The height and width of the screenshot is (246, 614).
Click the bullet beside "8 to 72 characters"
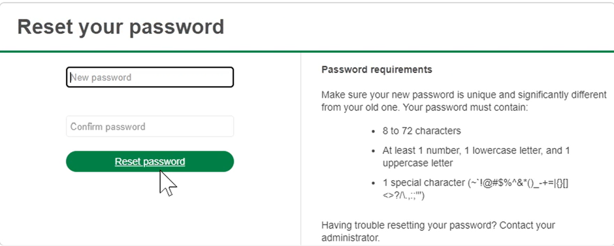[374, 131]
